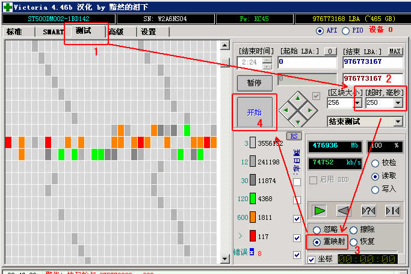Click the up arrow in diamond navigator
The height and width of the screenshot is (274, 411).
(298, 98)
